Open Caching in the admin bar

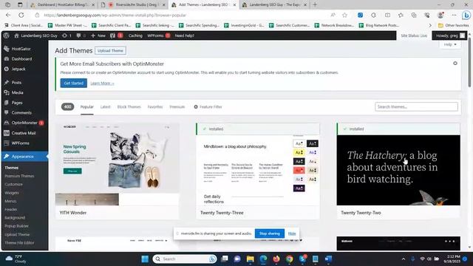tap(135, 35)
